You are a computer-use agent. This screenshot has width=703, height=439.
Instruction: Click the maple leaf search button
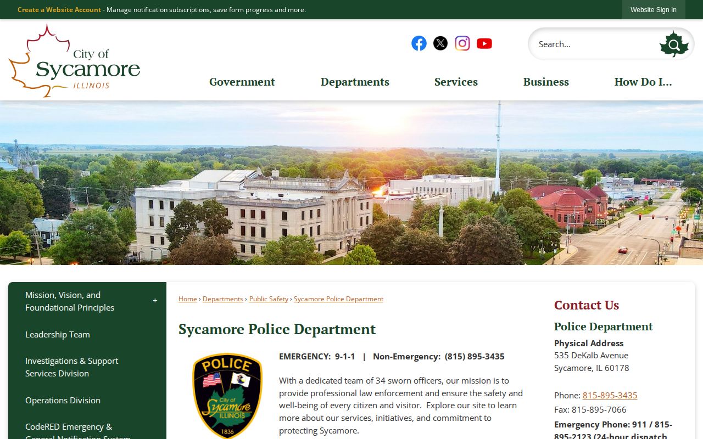click(x=674, y=44)
